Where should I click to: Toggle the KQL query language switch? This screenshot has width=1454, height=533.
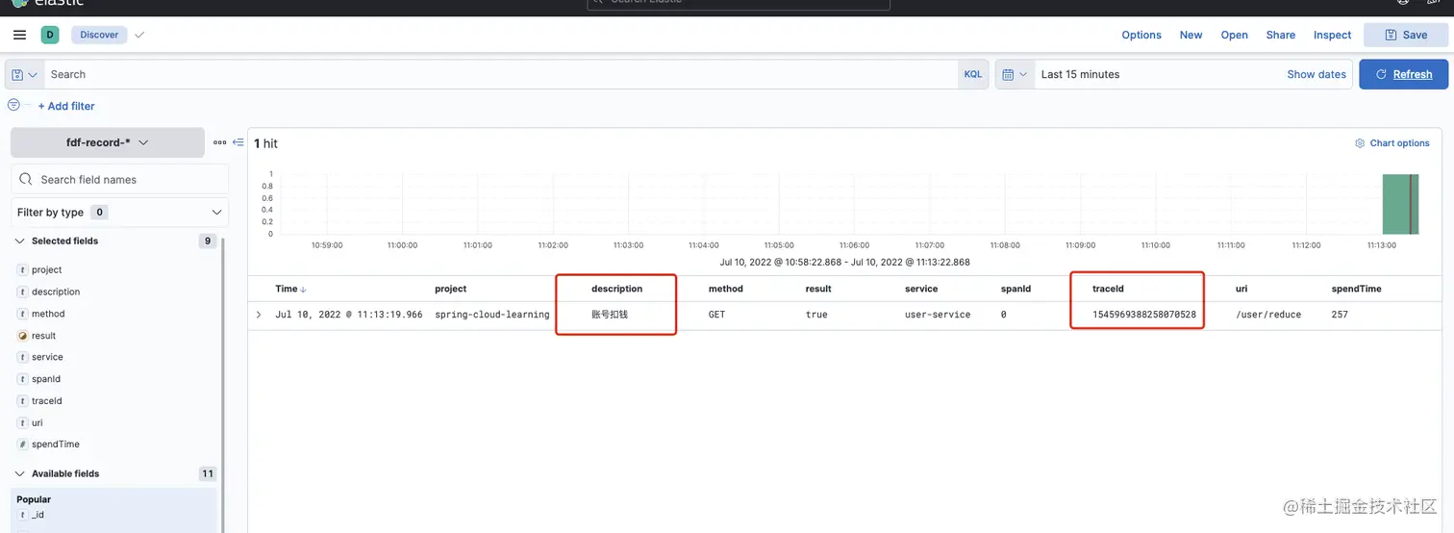coord(973,74)
